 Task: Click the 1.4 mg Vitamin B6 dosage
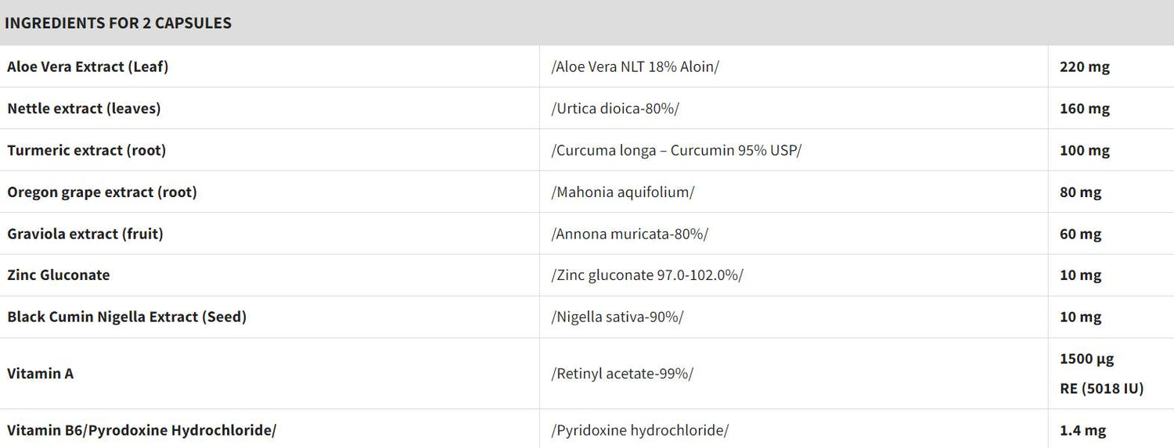(x=1082, y=430)
